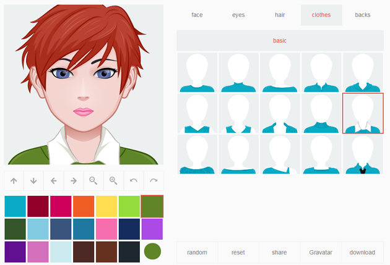Choose the halter-style top in second row
This screenshot has height=265, width=390.
click(238, 114)
